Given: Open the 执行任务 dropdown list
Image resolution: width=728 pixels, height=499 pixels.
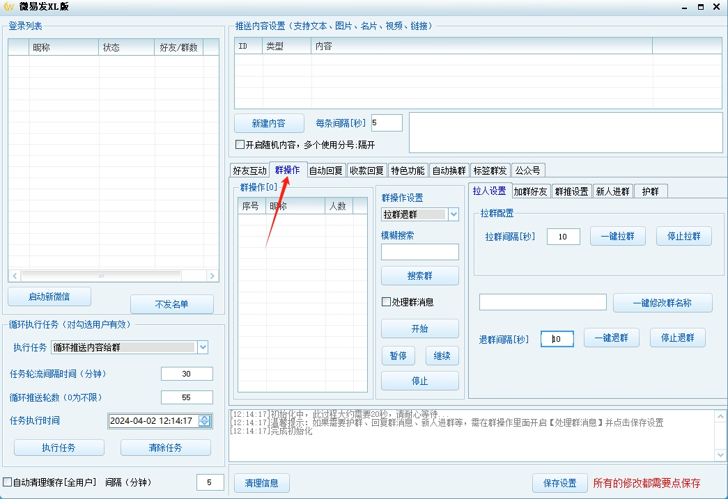Looking at the screenshot, I should pos(203,347).
